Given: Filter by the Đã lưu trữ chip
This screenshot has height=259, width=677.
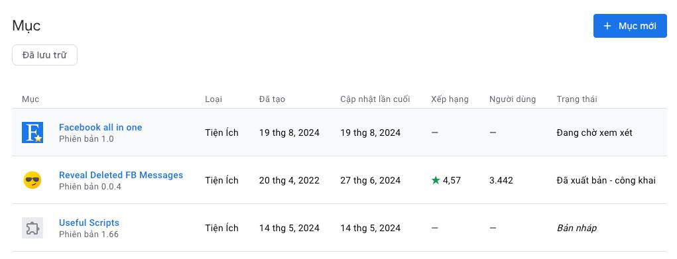Looking at the screenshot, I should point(45,55).
